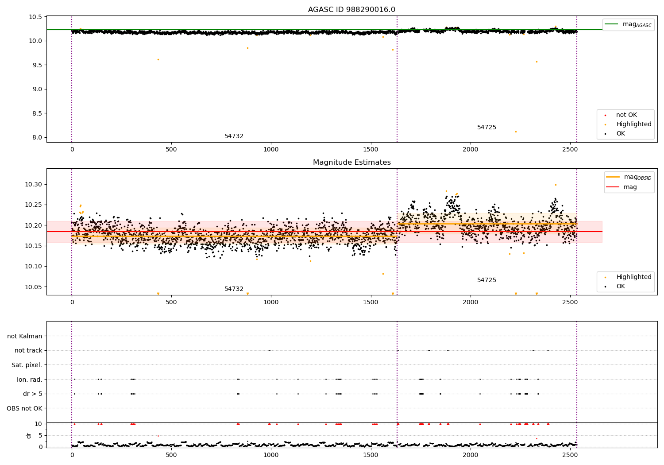Image resolution: width=664 pixels, height=465 pixels.
Task: Click the 10.20 y-tick in Magnitude Estimates
Action: click(x=34, y=225)
